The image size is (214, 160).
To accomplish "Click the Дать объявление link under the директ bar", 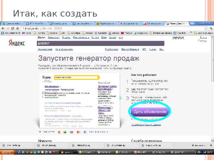I will pyautogui.click(x=64, y=49).
